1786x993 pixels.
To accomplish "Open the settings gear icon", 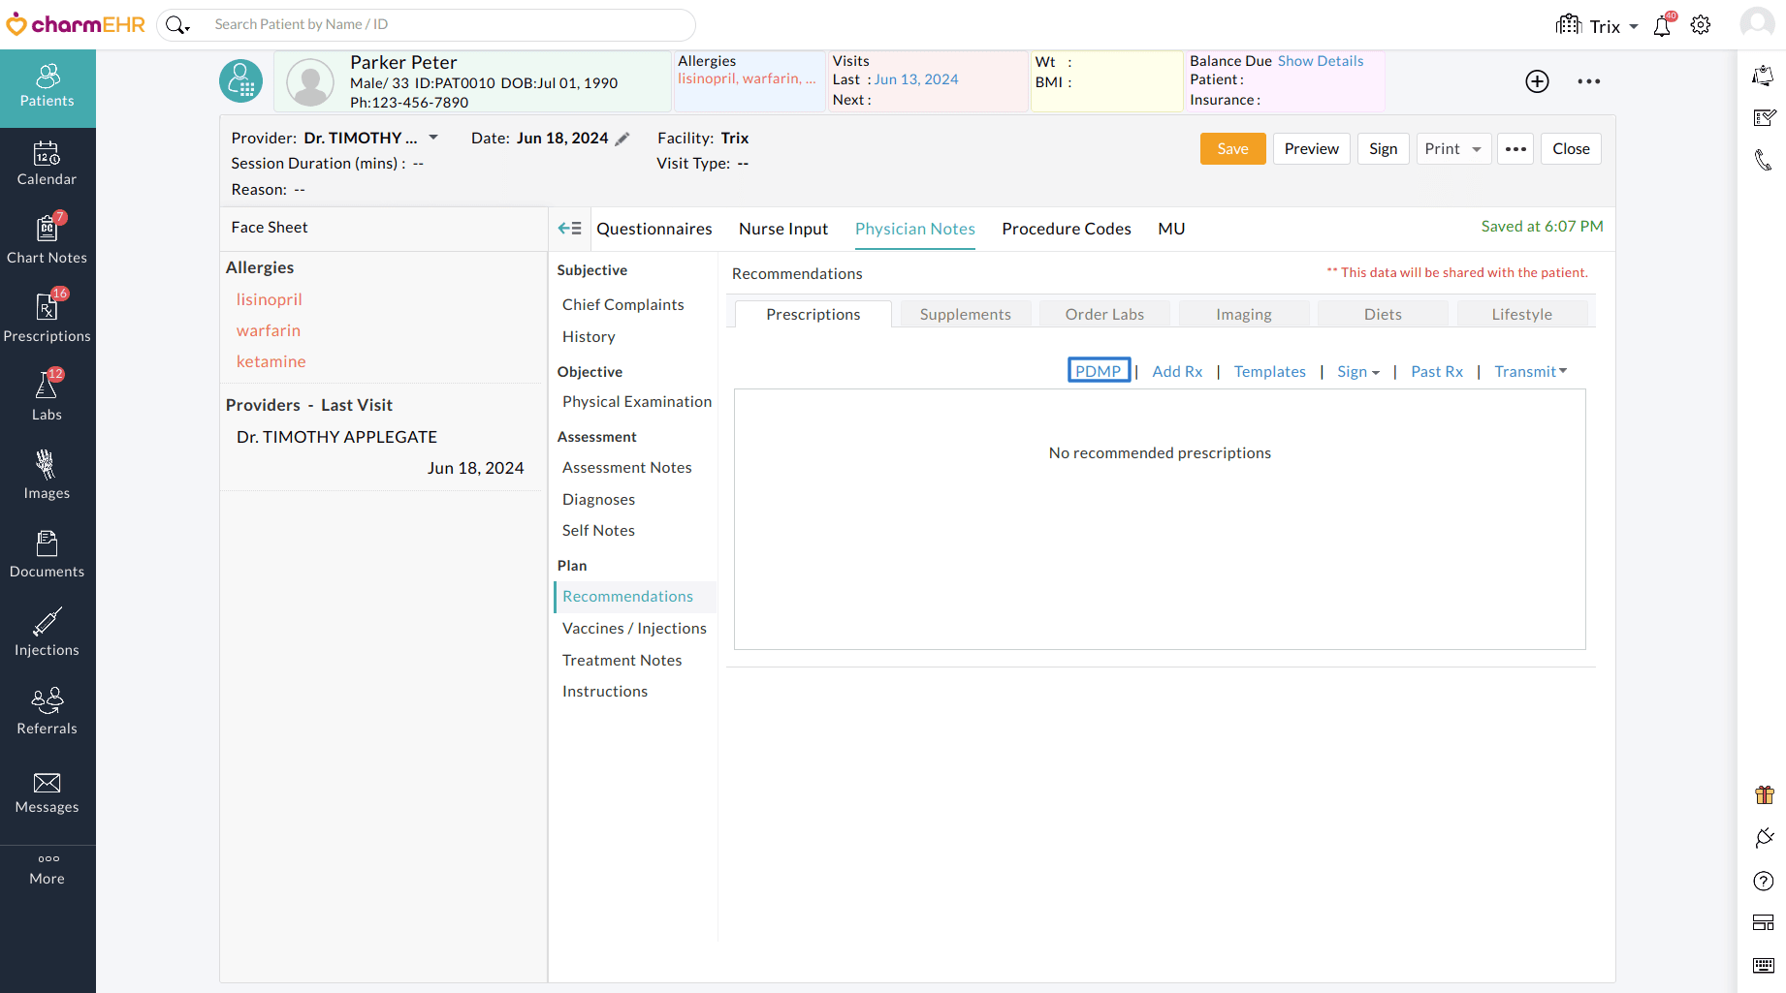I will pos(1701,26).
